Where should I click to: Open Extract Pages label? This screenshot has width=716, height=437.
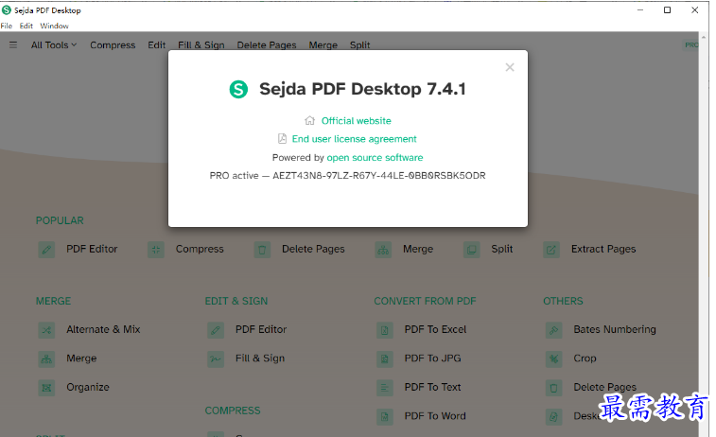603,250
